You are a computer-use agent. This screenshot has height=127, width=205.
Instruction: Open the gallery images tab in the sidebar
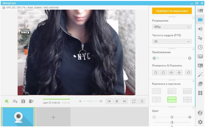click(x=200, y=84)
